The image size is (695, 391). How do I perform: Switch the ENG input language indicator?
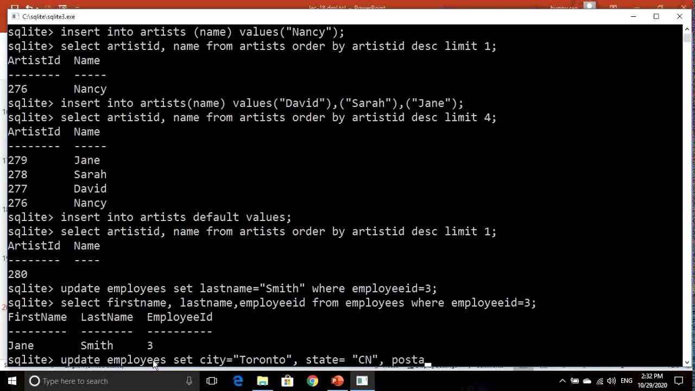point(626,381)
